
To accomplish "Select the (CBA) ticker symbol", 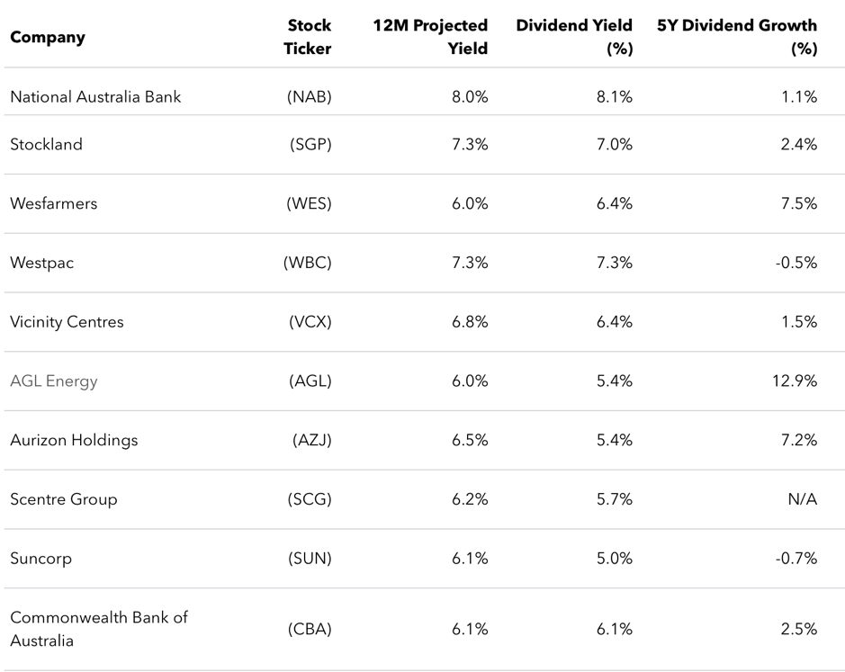I will pyautogui.click(x=310, y=630).
